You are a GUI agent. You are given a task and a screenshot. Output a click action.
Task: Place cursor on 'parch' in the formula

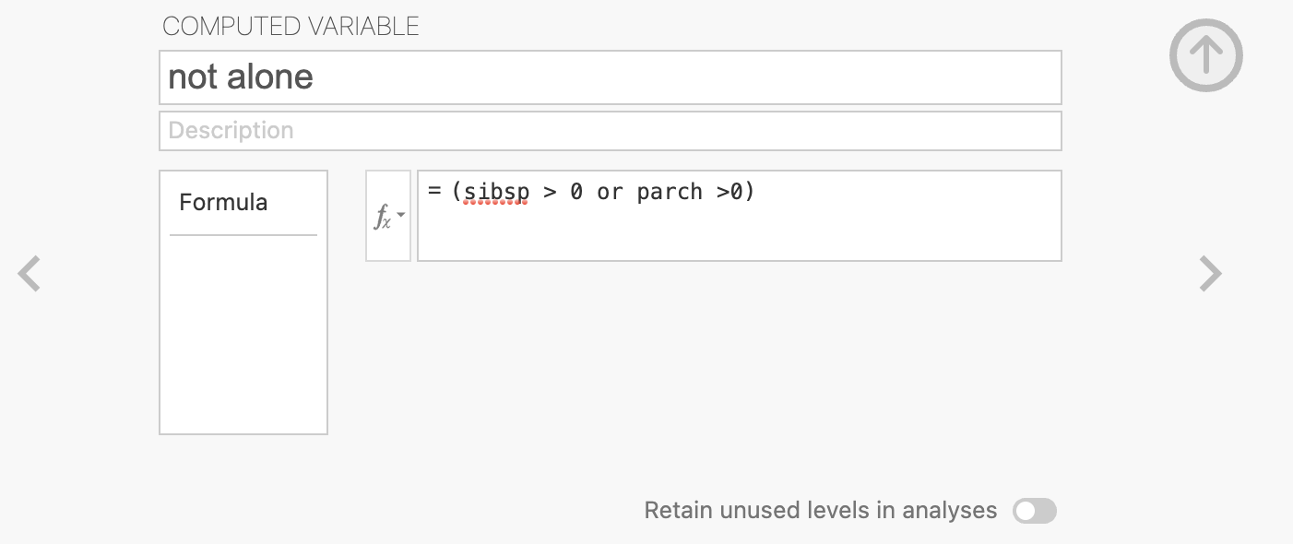point(670,192)
